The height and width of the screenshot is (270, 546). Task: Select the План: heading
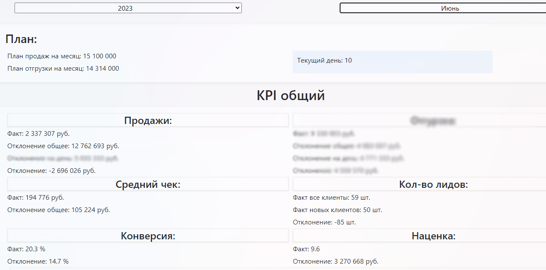(21, 40)
